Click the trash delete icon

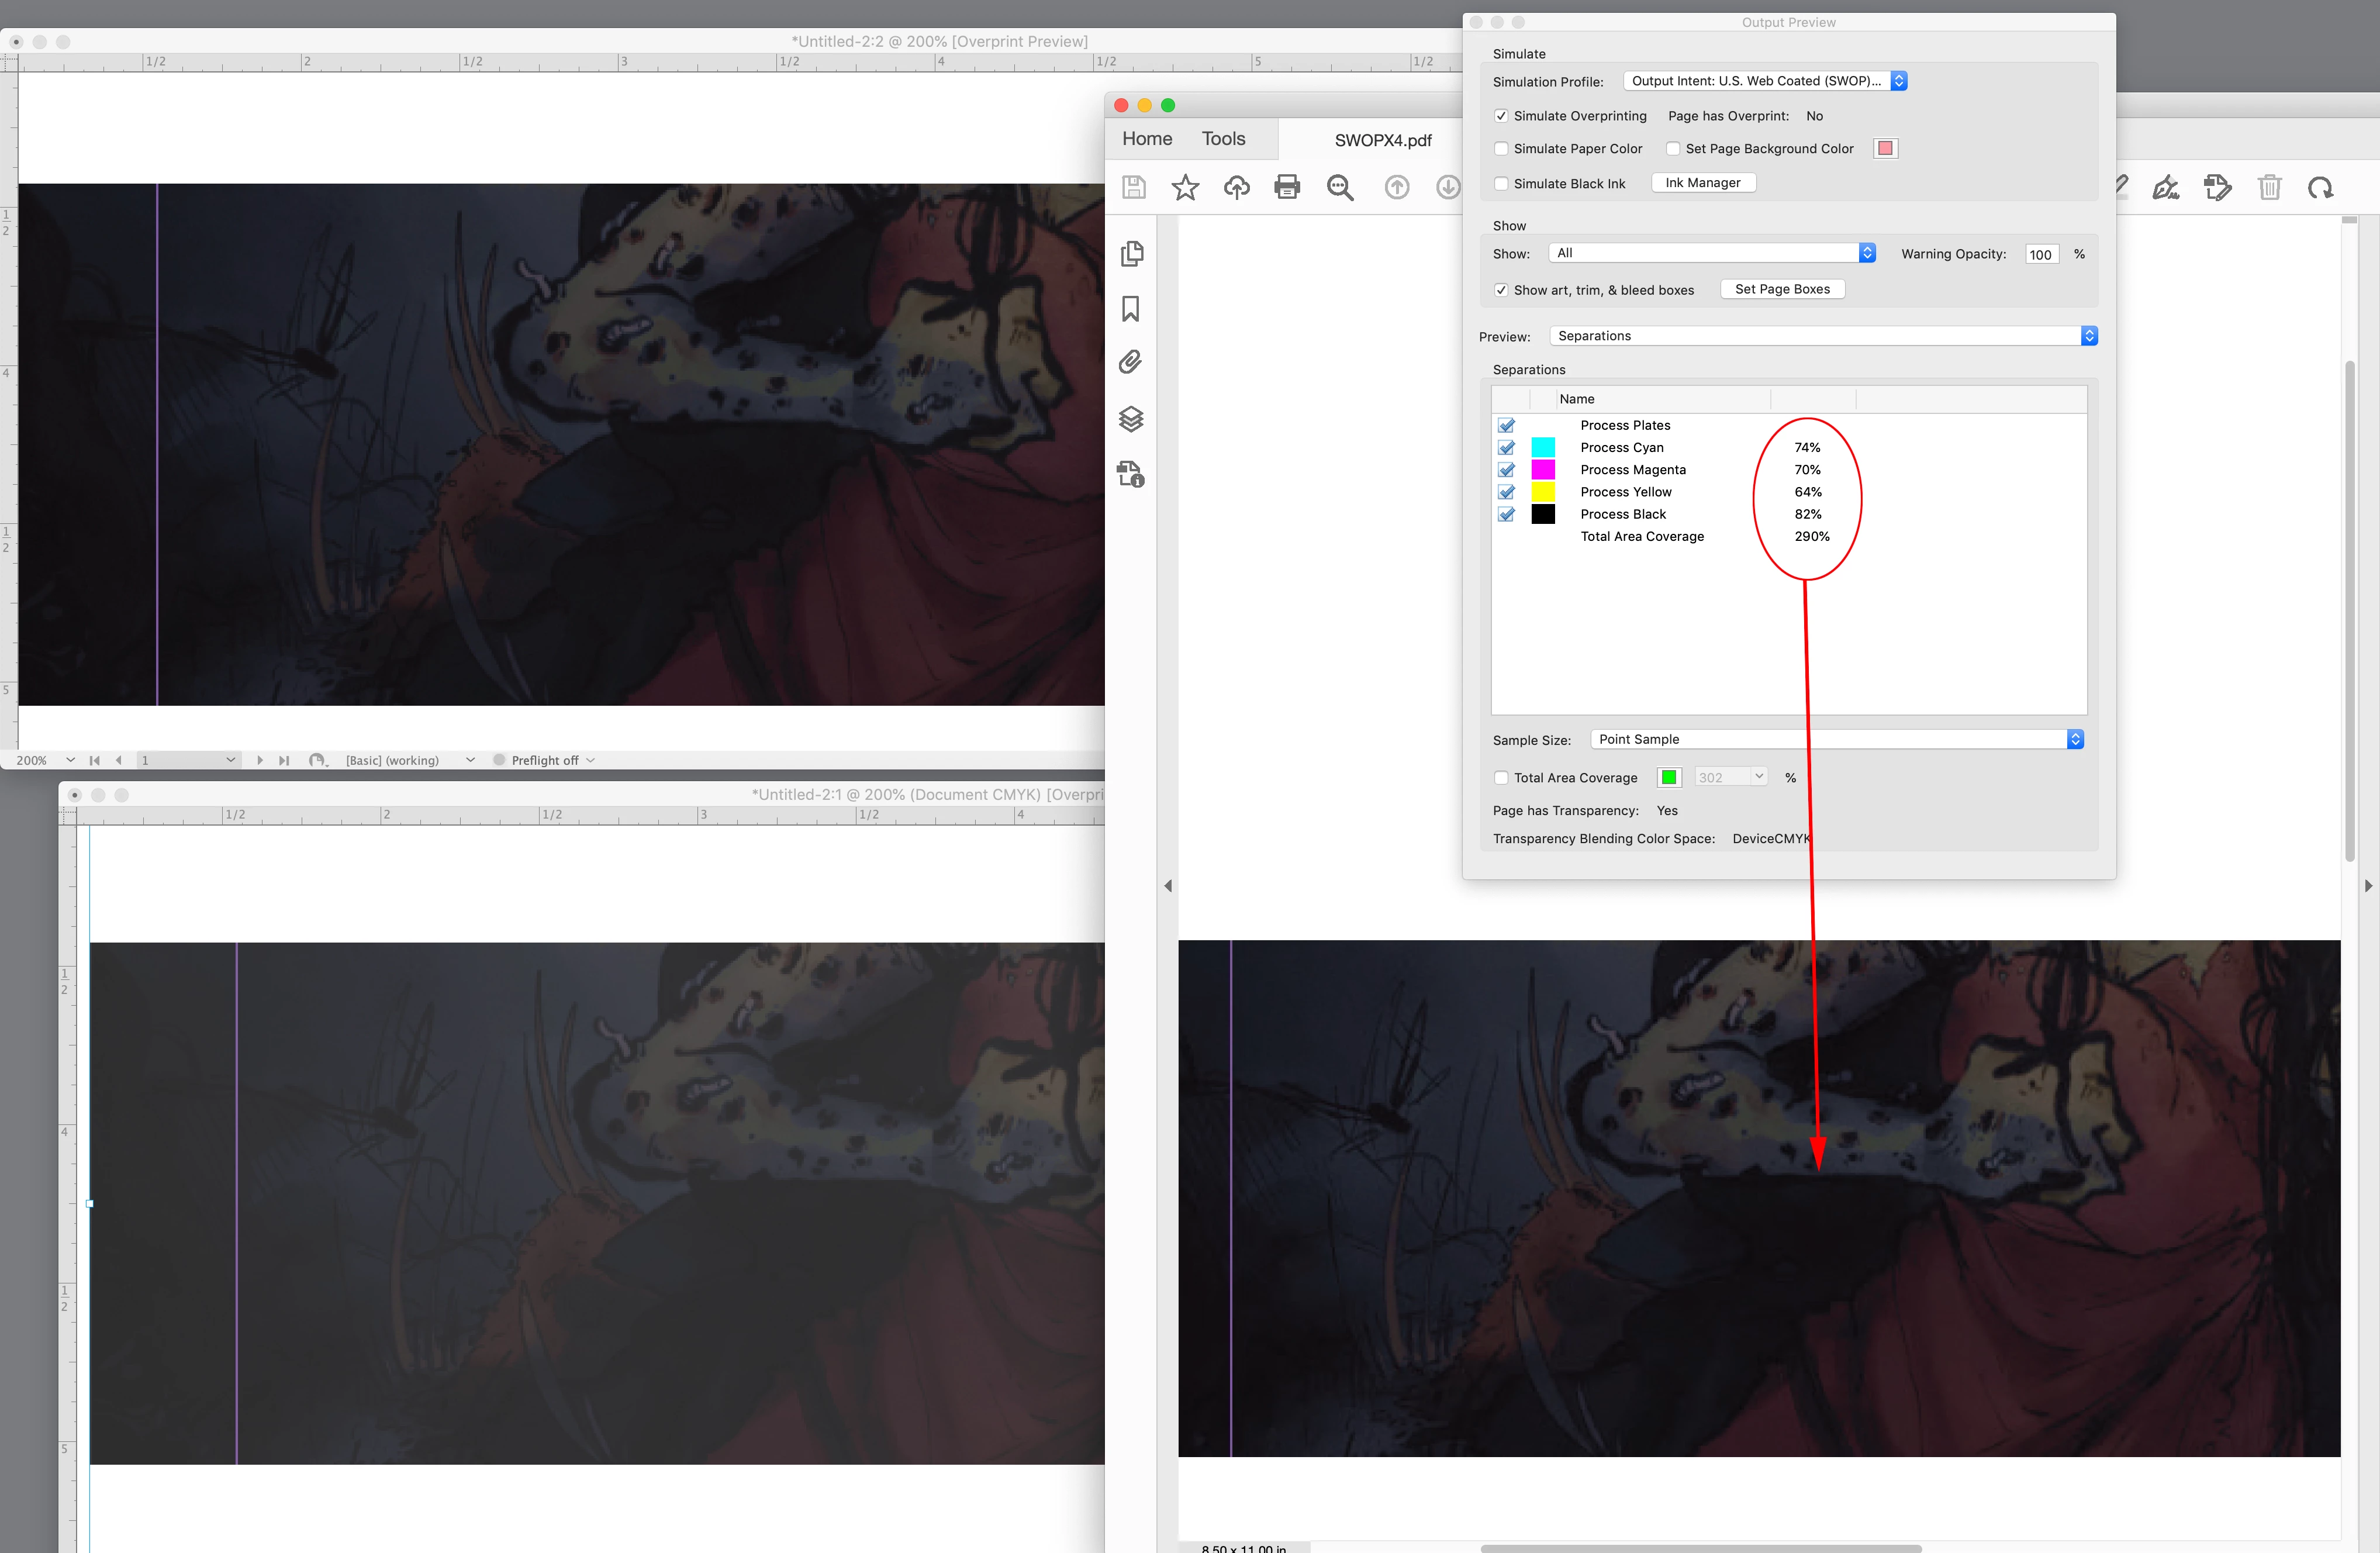click(2269, 187)
